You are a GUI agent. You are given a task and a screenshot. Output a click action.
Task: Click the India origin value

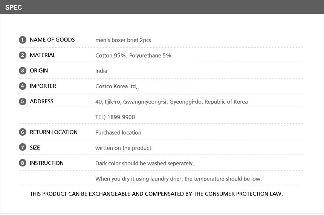coord(101,71)
